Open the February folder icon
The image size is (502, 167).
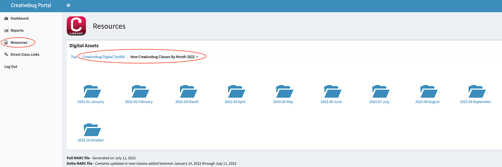(141, 92)
